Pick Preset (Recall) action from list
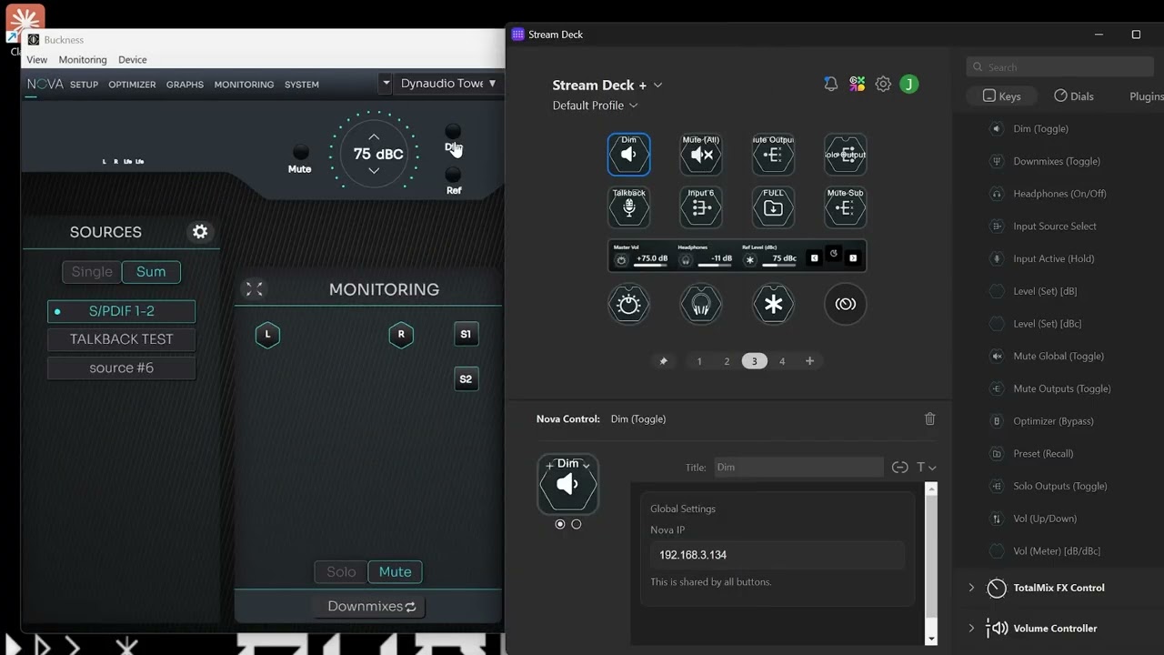Image resolution: width=1164 pixels, height=655 pixels. coord(1043,453)
